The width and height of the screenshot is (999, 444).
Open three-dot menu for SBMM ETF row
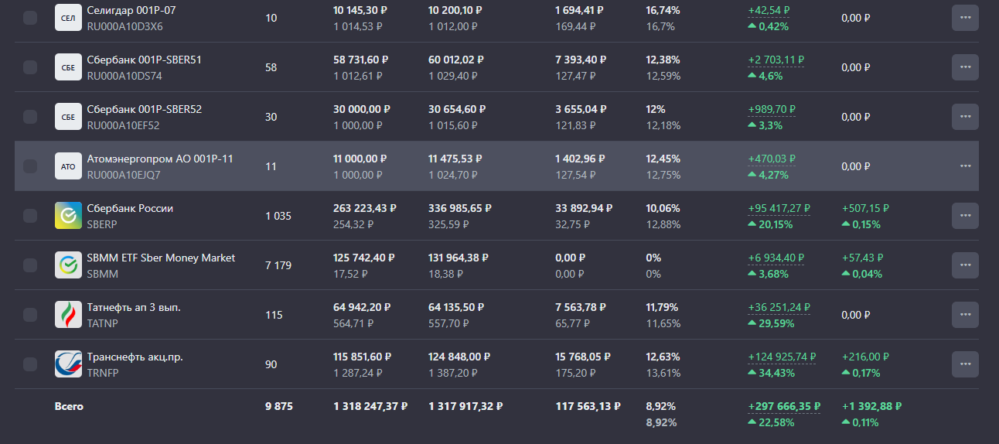965,265
